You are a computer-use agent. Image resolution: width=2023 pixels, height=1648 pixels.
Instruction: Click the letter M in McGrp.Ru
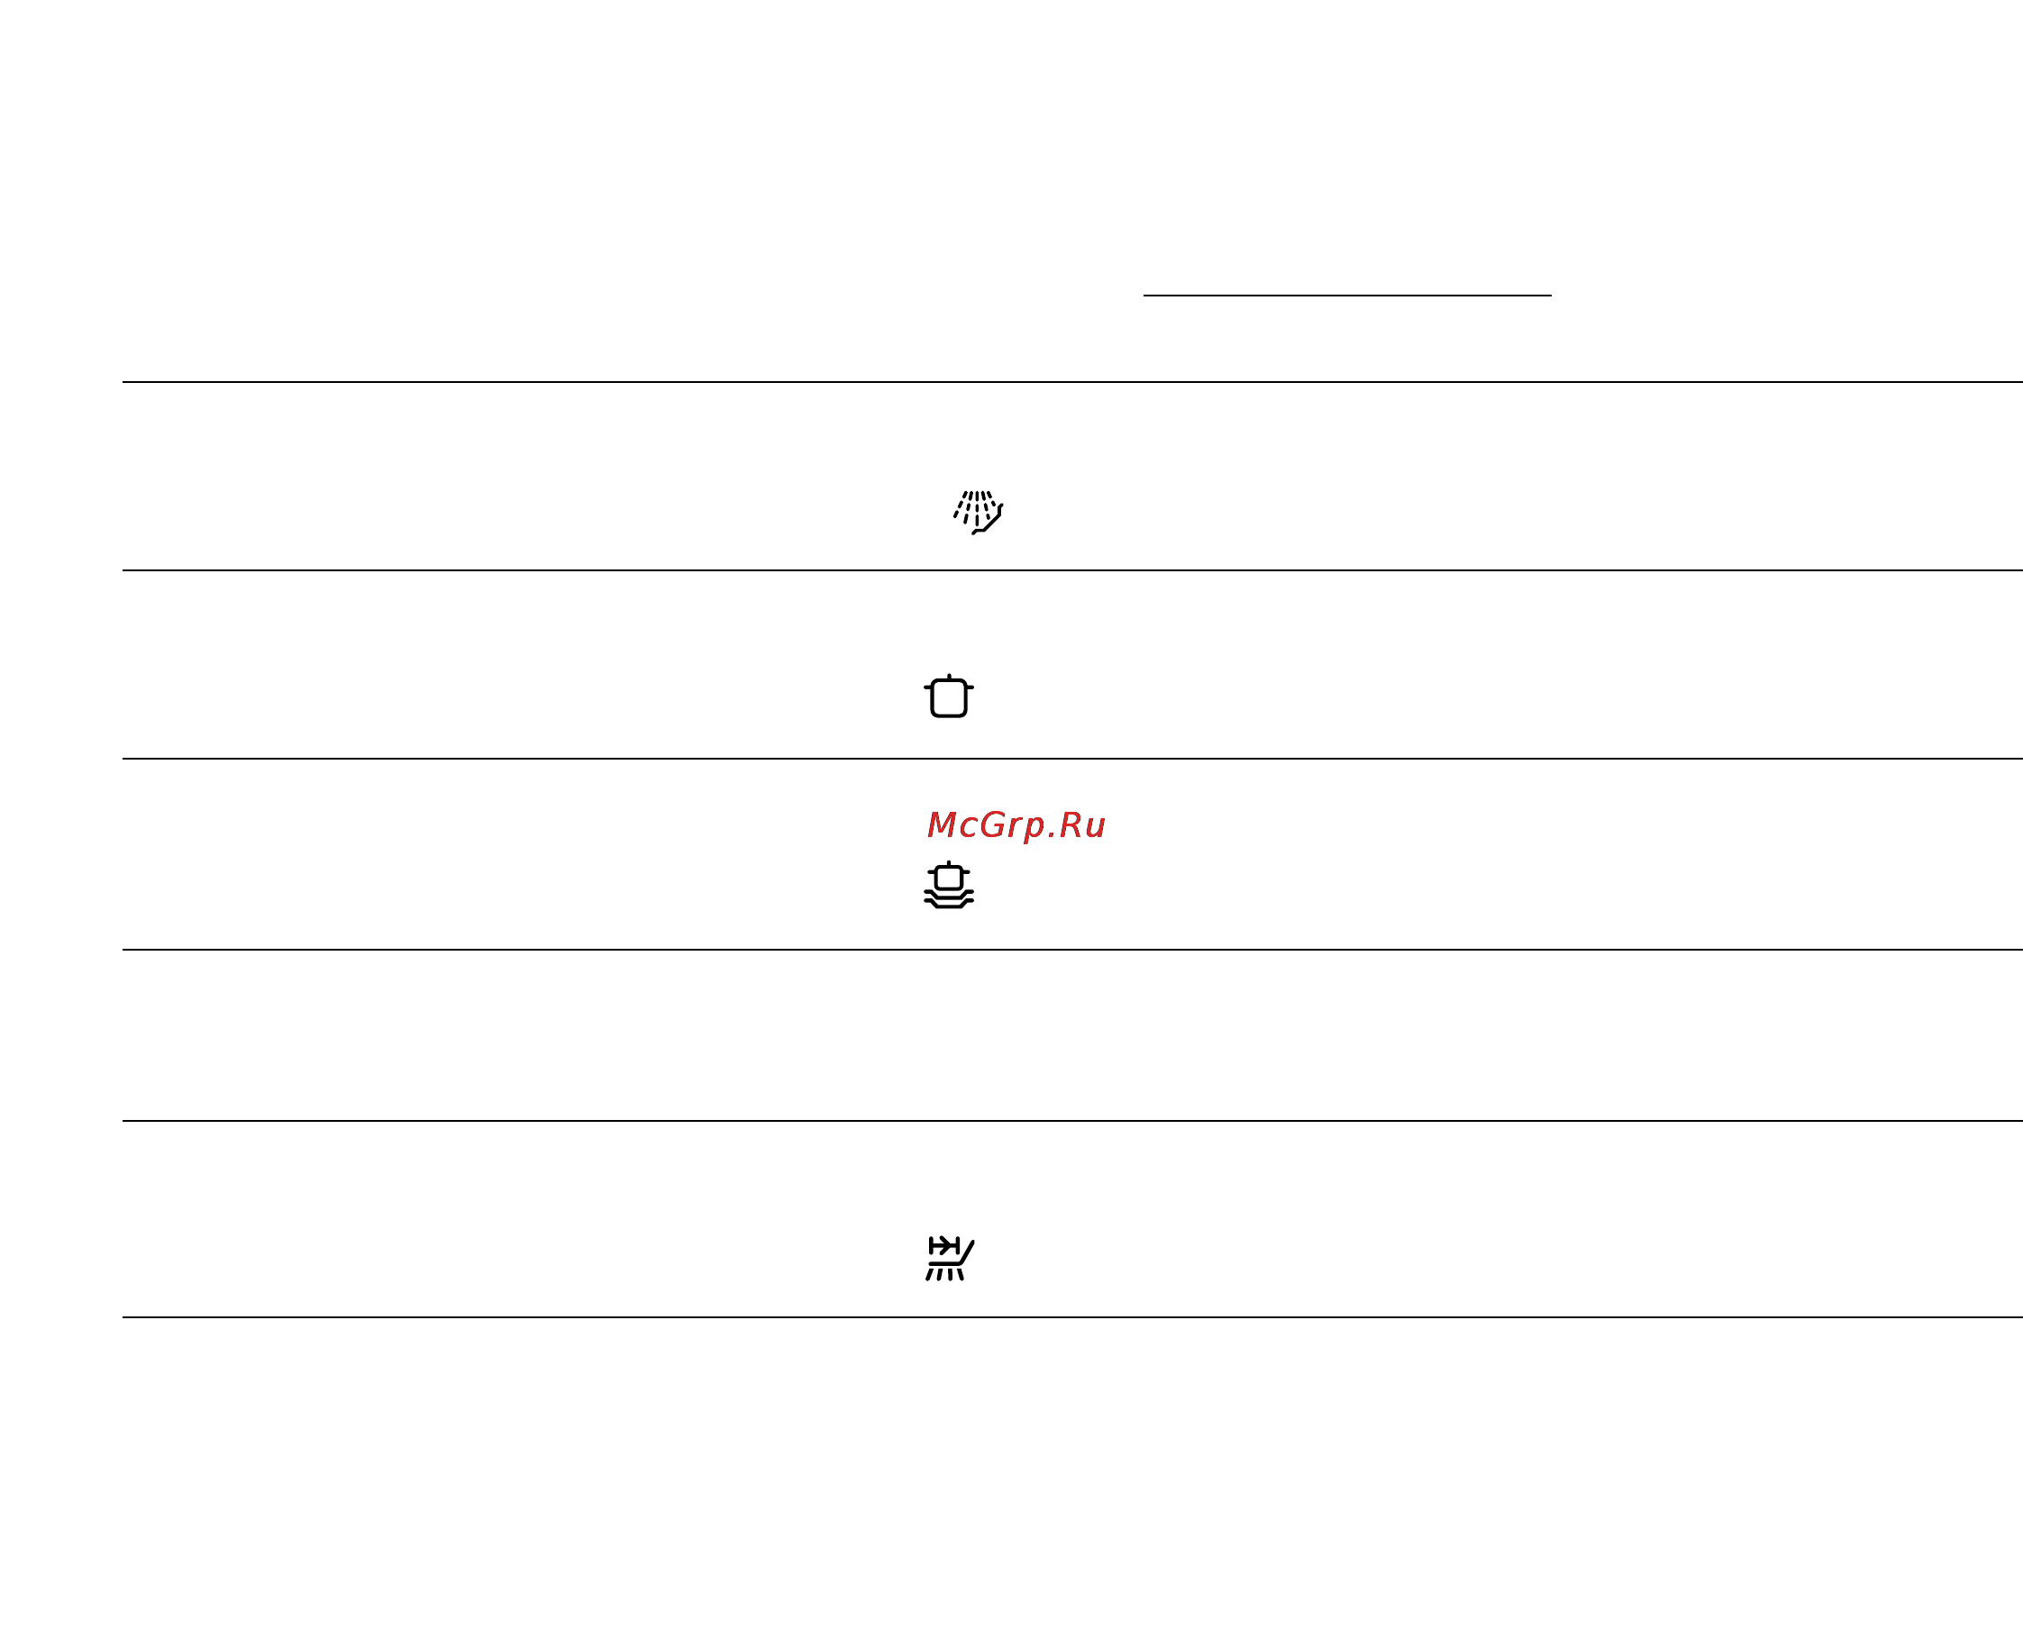(941, 825)
